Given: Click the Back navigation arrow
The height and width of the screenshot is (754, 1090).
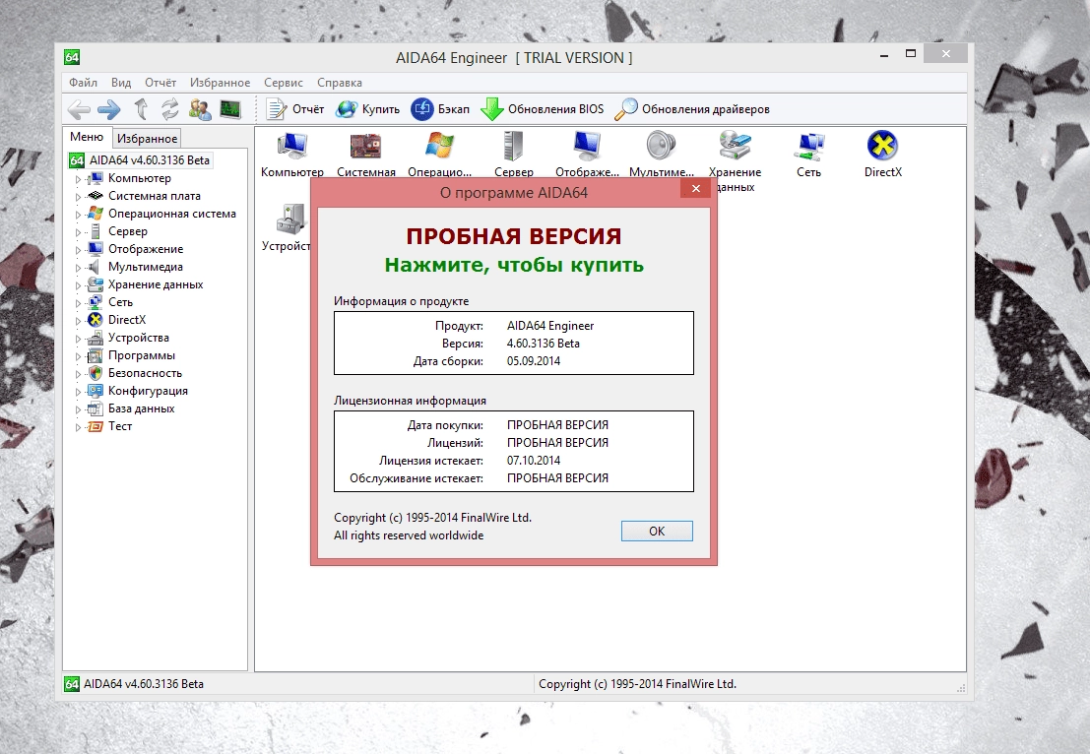Looking at the screenshot, I should click(79, 109).
